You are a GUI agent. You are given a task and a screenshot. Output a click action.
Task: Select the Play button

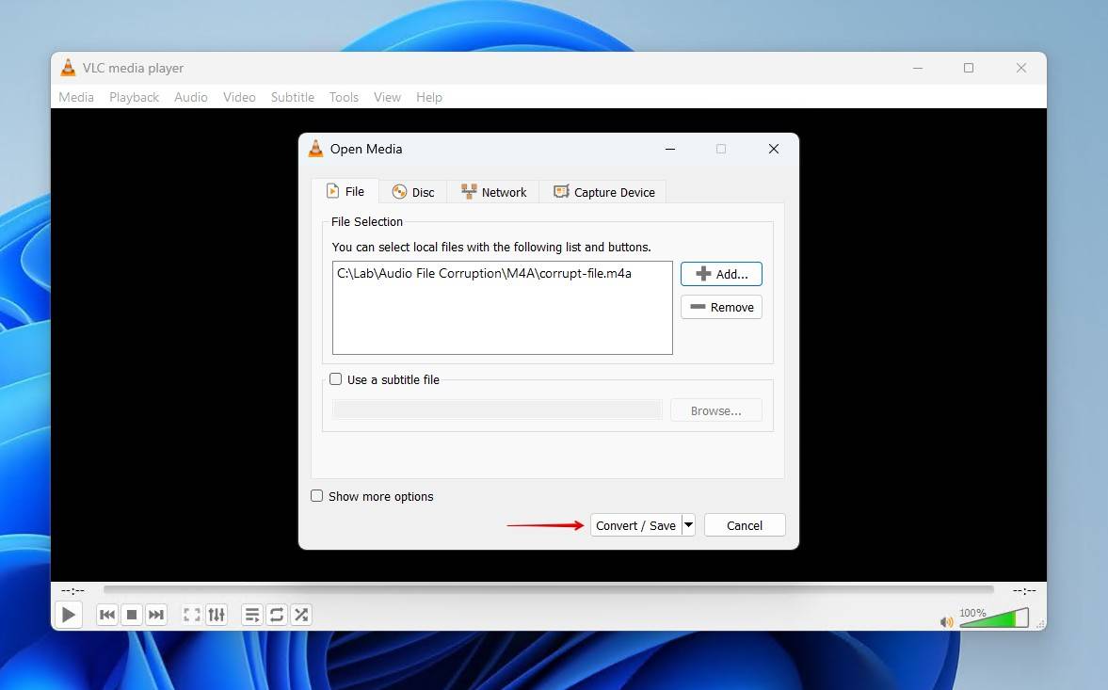tap(68, 614)
